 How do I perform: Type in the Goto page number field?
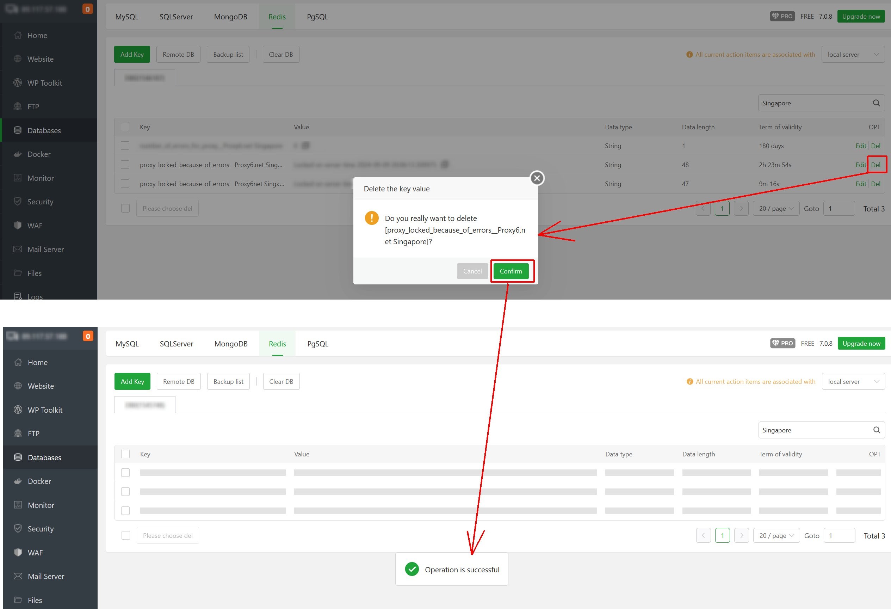(839, 208)
